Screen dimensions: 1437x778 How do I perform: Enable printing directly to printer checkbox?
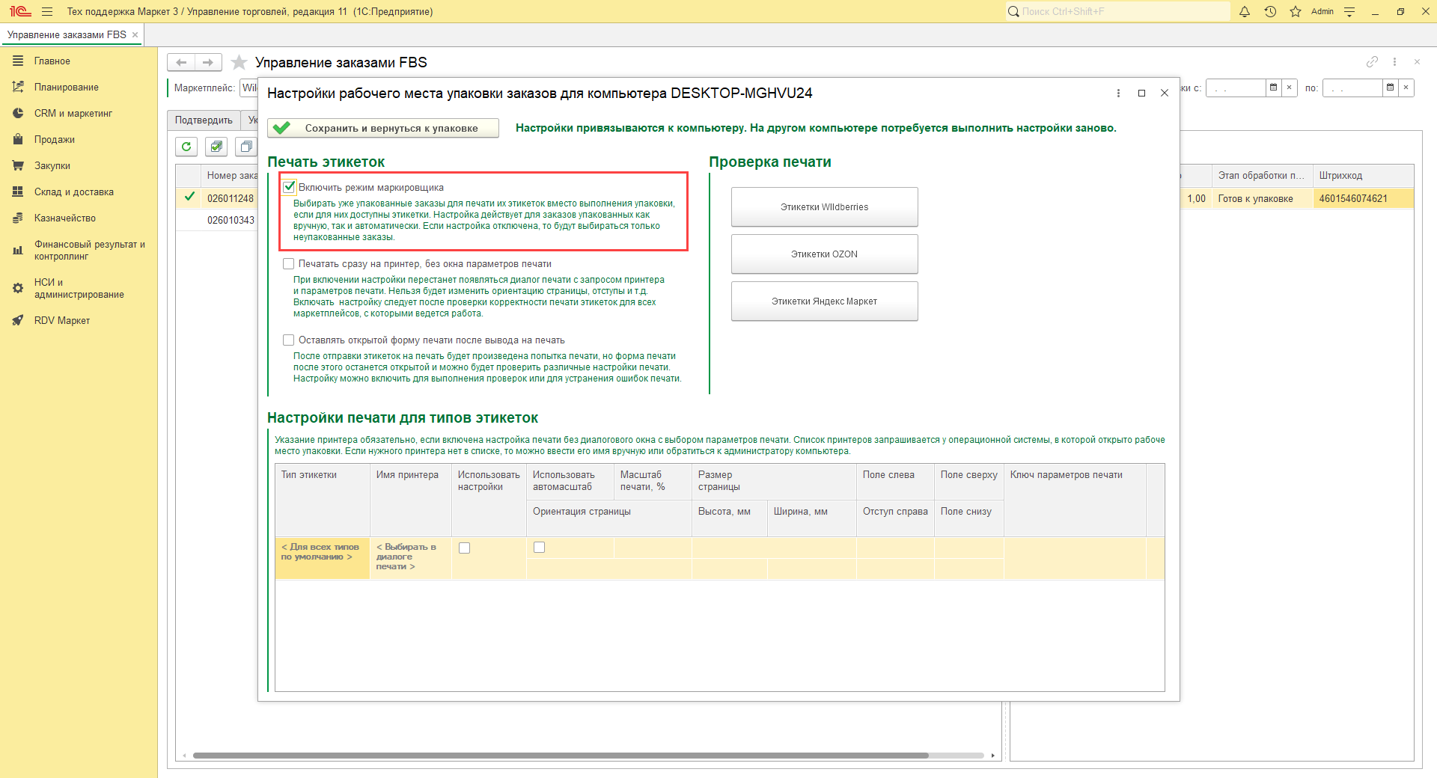tap(289, 264)
